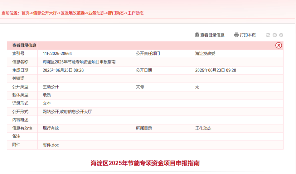Click the 备注 row label
The width and height of the screenshot is (296, 174).
pyautogui.click(x=16, y=136)
